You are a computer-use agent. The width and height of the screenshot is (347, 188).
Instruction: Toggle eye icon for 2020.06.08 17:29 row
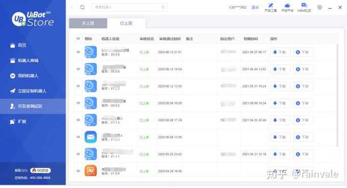[x=78, y=120]
